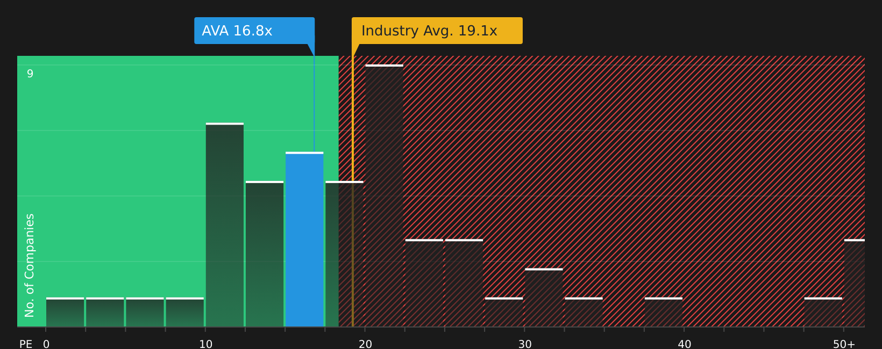Click the bar at PE 10 to 12.5
The height and width of the screenshot is (349, 882).
point(225,225)
